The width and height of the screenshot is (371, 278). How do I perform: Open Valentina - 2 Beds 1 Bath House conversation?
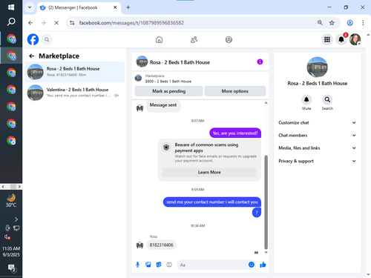(x=74, y=93)
